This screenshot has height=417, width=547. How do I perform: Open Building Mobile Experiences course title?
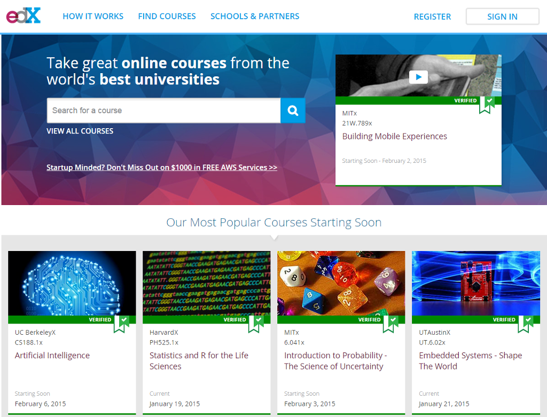pyautogui.click(x=394, y=136)
